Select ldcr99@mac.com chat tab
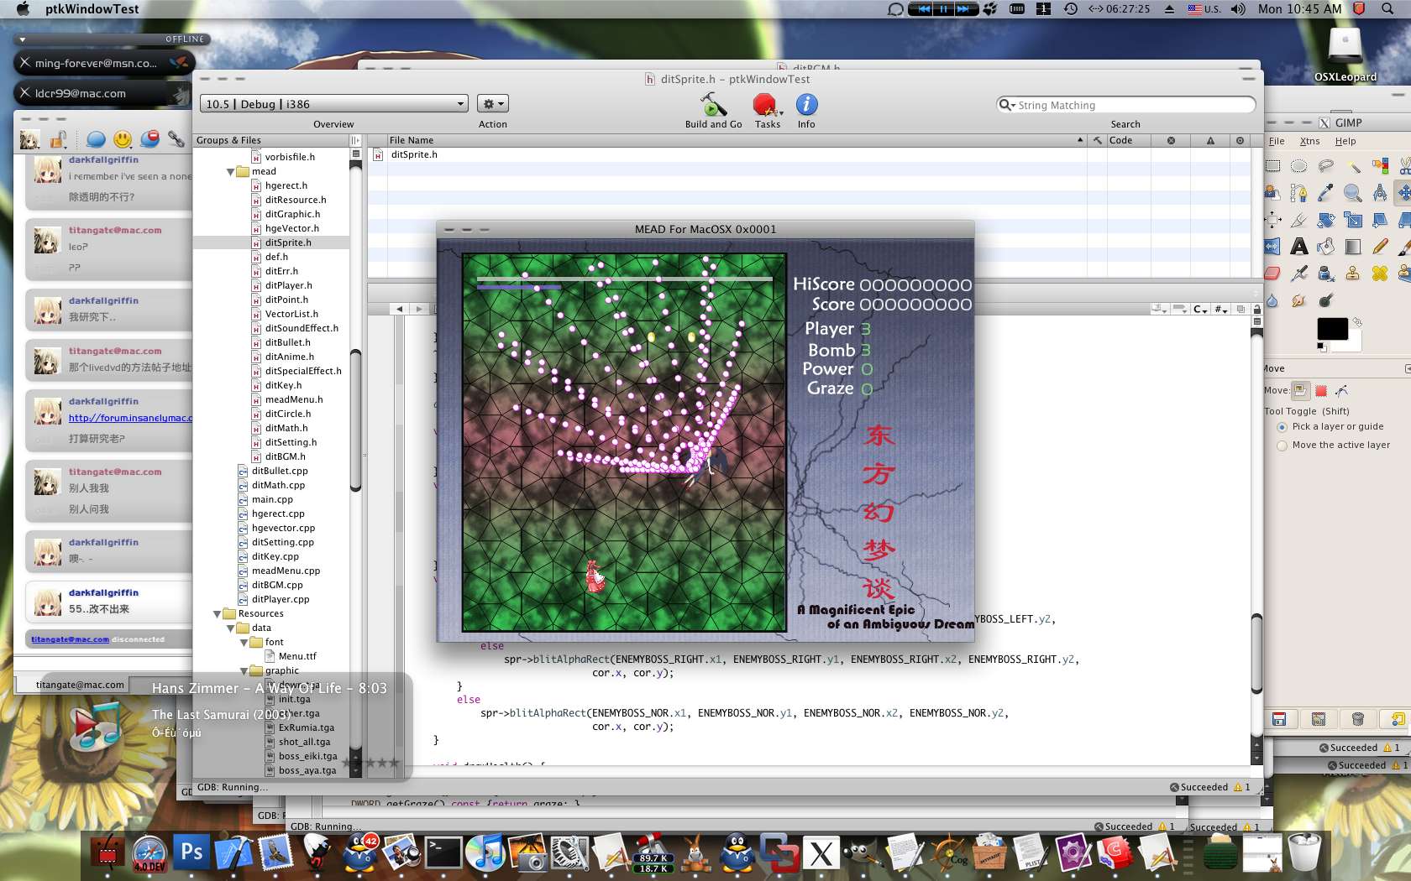The height and width of the screenshot is (881, 1411). [x=104, y=93]
